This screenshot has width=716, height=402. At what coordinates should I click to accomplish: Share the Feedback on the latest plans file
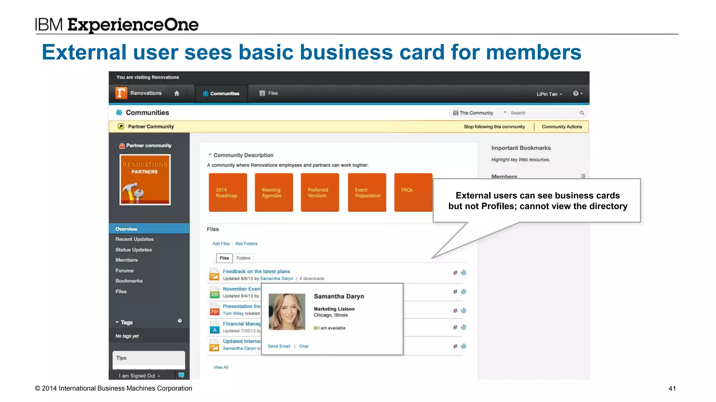(x=455, y=273)
